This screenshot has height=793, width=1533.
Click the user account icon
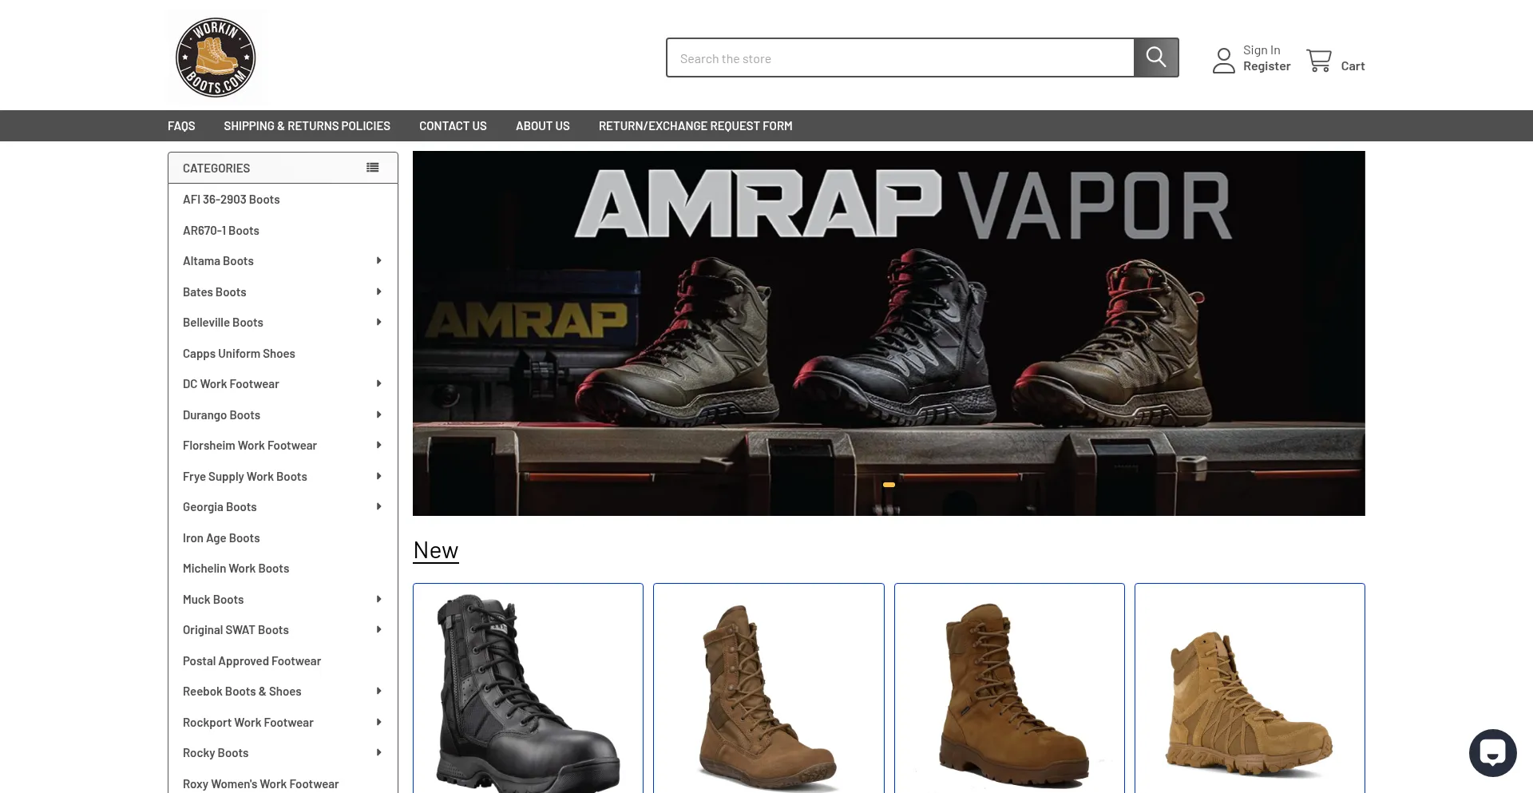pos(1223,60)
